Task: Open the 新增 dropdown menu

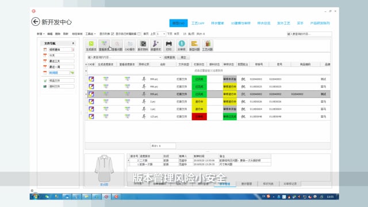Action: coord(41,34)
